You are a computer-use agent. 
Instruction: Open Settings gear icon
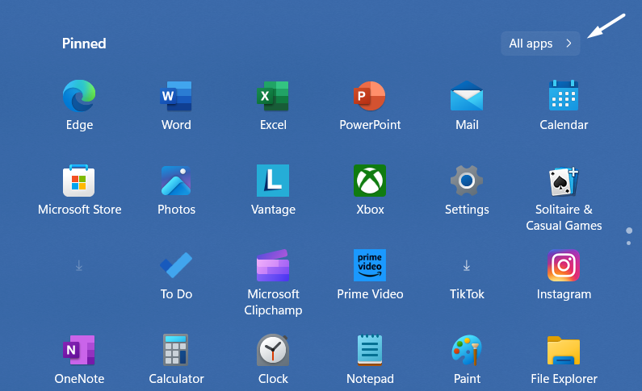pyautogui.click(x=467, y=181)
